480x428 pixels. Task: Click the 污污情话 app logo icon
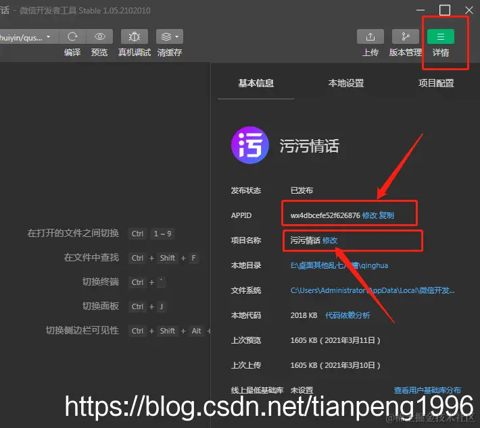(x=250, y=145)
